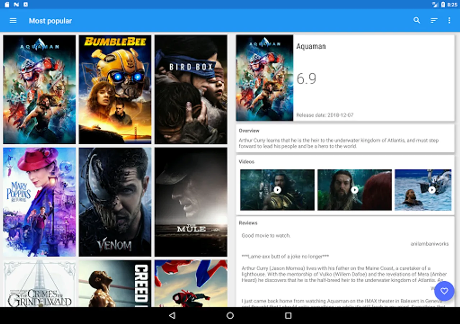460x324 pixels.
Task: Open the Bumblebee movie poster
Action: 115,90
